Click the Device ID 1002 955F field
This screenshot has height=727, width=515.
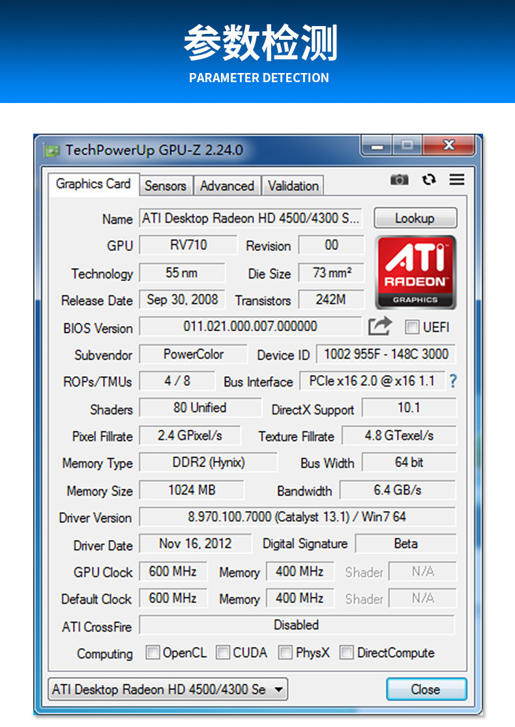pyautogui.click(x=386, y=354)
